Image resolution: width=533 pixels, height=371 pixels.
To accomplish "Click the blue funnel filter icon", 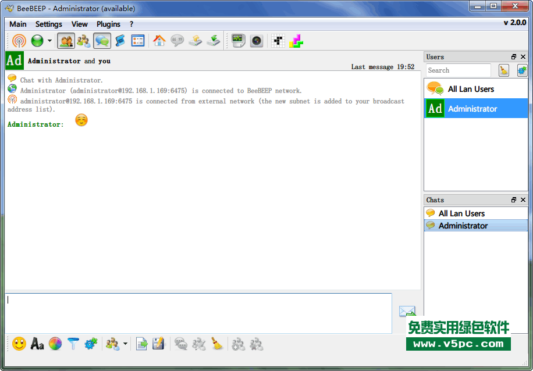I will click(x=73, y=344).
